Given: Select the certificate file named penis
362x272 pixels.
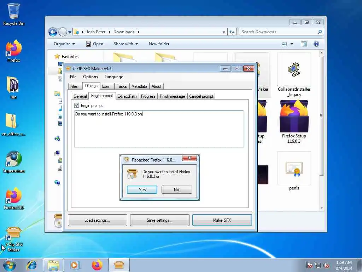Looking at the screenshot, I should pos(294,171).
